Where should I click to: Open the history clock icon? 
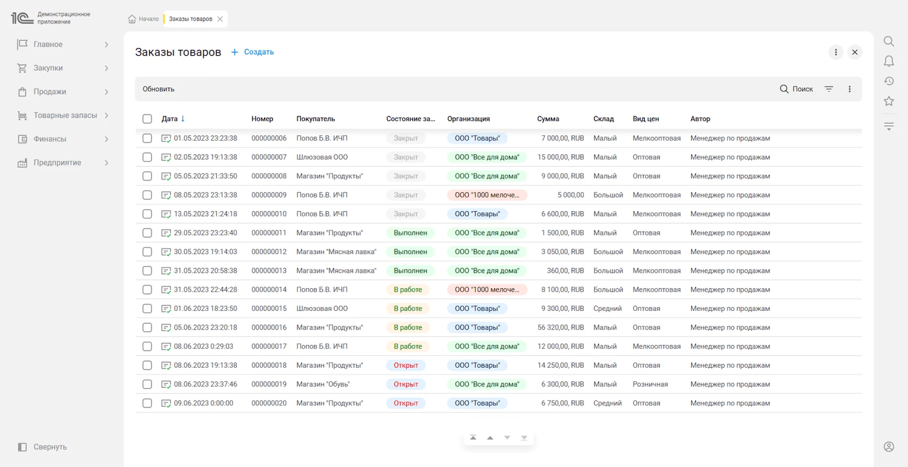(889, 81)
